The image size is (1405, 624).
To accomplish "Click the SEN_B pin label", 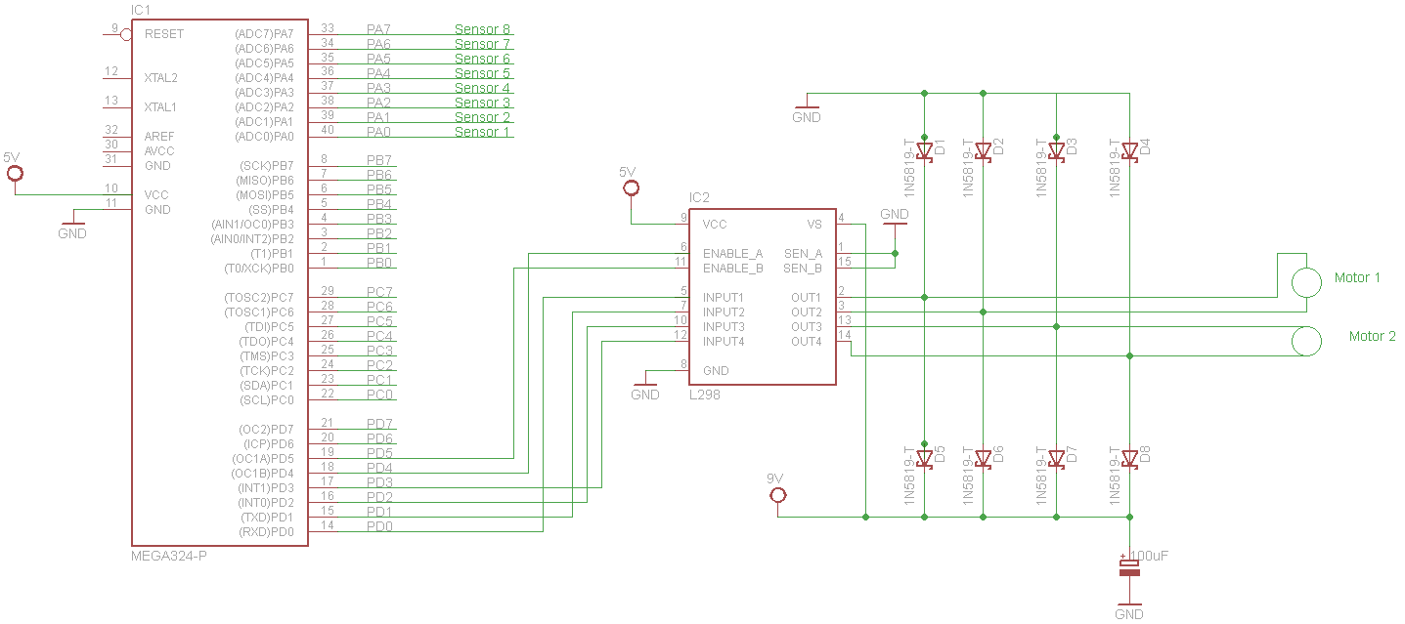I will pyautogui.click(x=804, y=268).
